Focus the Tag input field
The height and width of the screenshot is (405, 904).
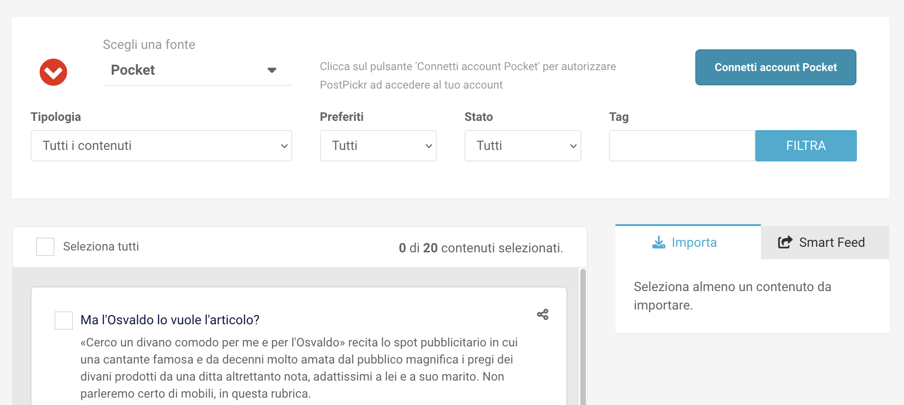tap(681, 146)
